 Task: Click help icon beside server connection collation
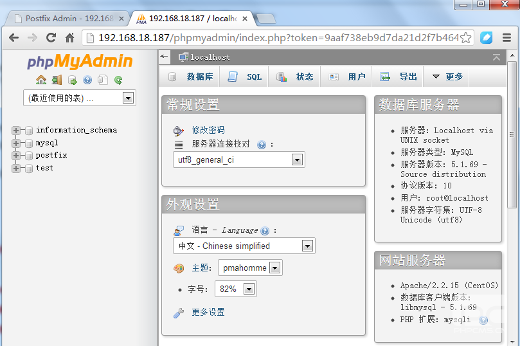[262, 145]
